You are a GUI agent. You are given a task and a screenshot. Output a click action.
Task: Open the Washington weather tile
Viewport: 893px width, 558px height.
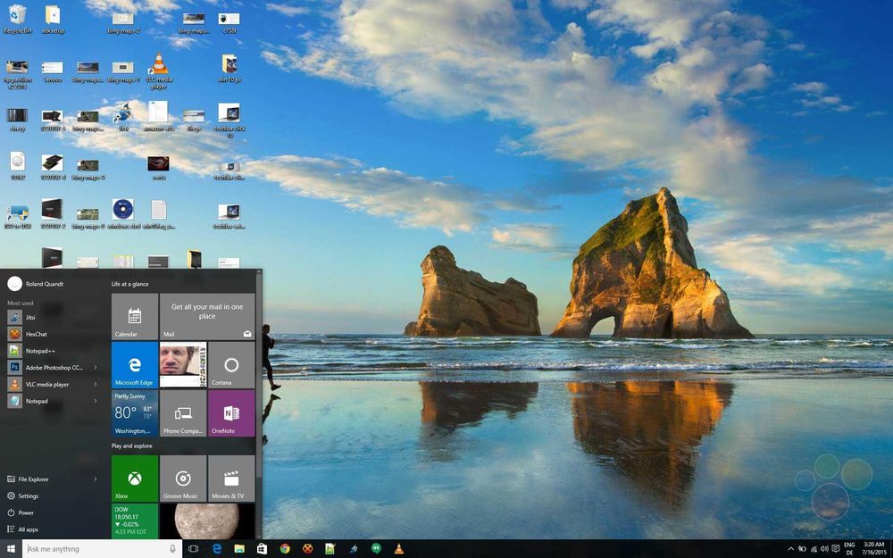coord(135,413)
